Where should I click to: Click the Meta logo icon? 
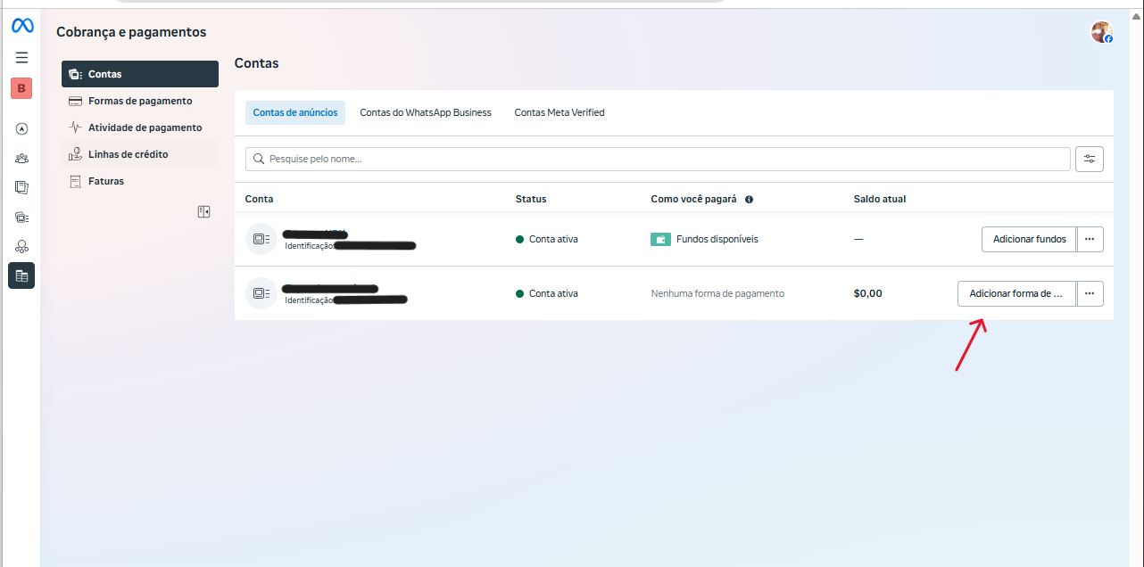pos(22,27)
